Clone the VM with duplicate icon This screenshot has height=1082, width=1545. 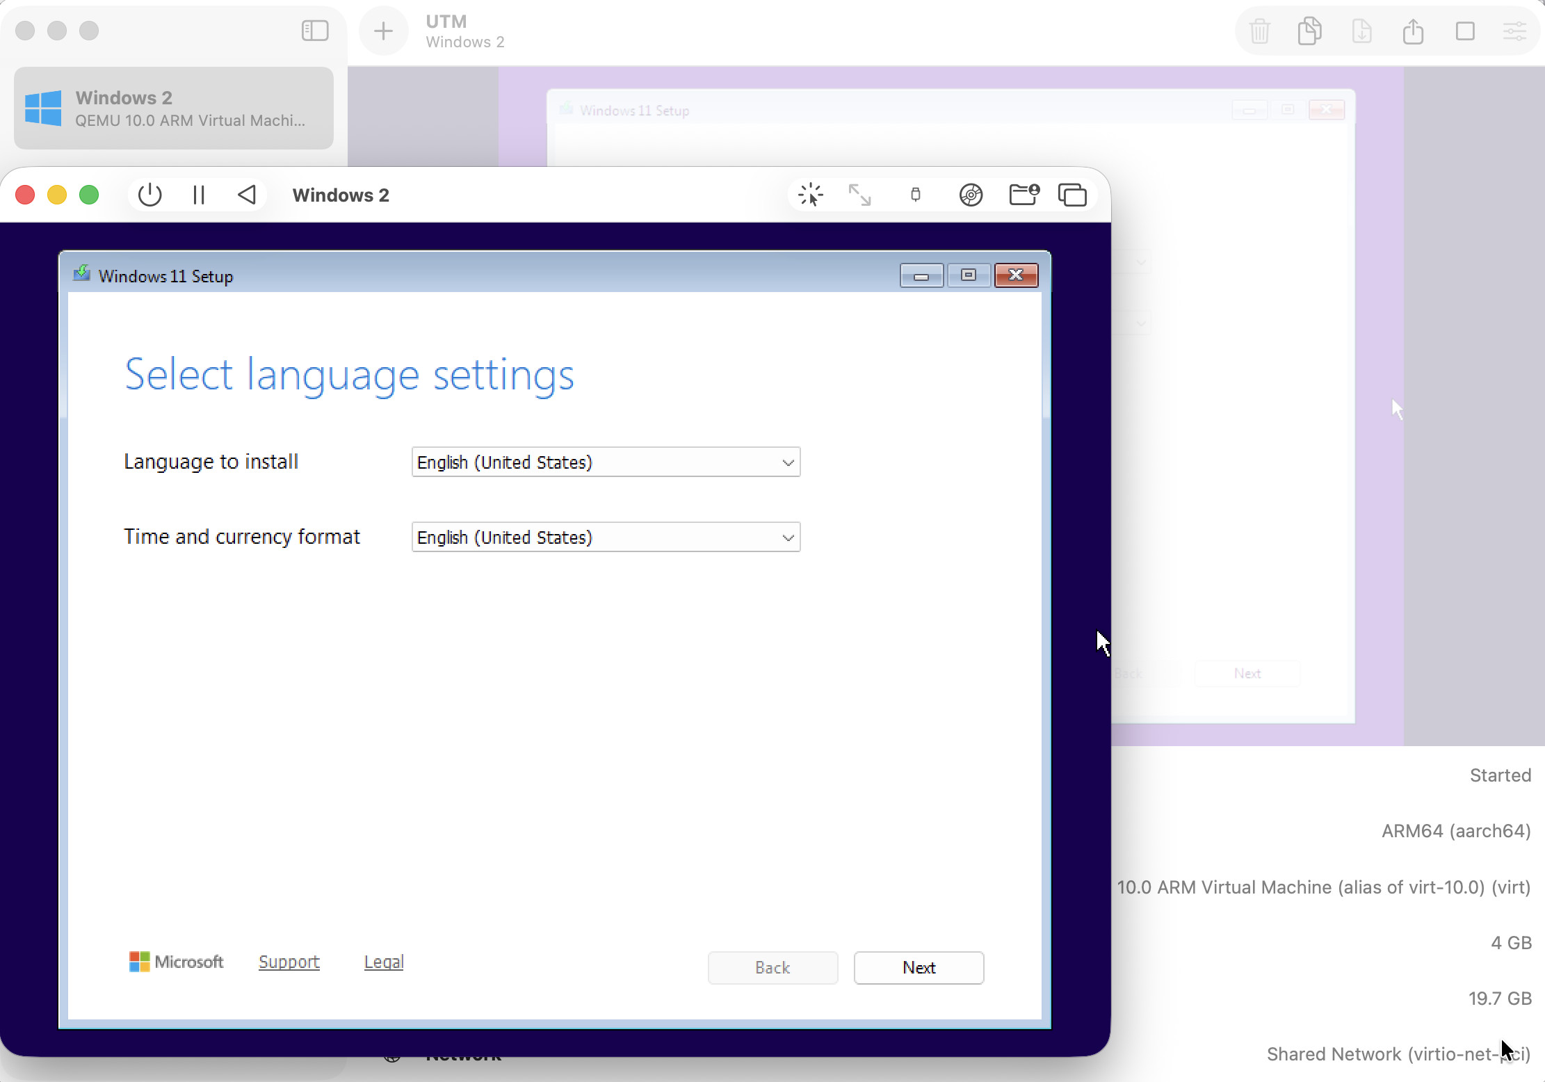[1310, 31]
